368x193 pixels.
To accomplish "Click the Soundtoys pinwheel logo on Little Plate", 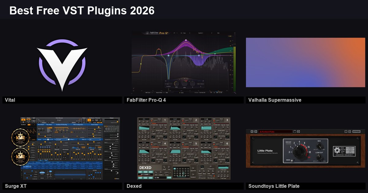I will click(x=337, y=150).
